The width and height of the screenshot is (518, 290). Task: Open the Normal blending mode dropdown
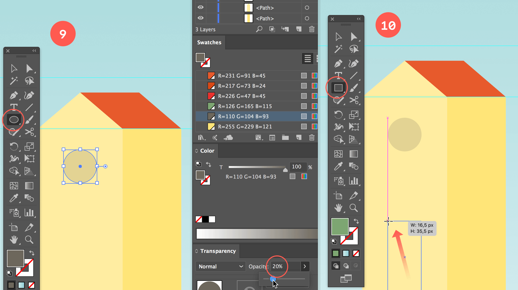pos(220,266)
